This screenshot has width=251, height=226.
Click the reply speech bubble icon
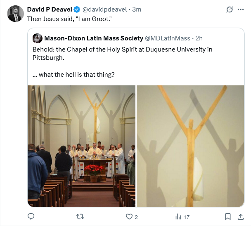tap(31, 217)
